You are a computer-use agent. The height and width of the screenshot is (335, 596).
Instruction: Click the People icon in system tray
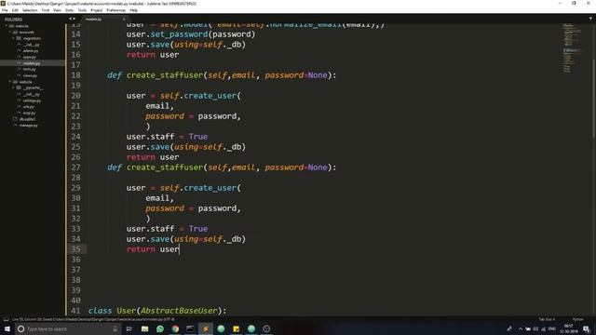click(509, 328)
